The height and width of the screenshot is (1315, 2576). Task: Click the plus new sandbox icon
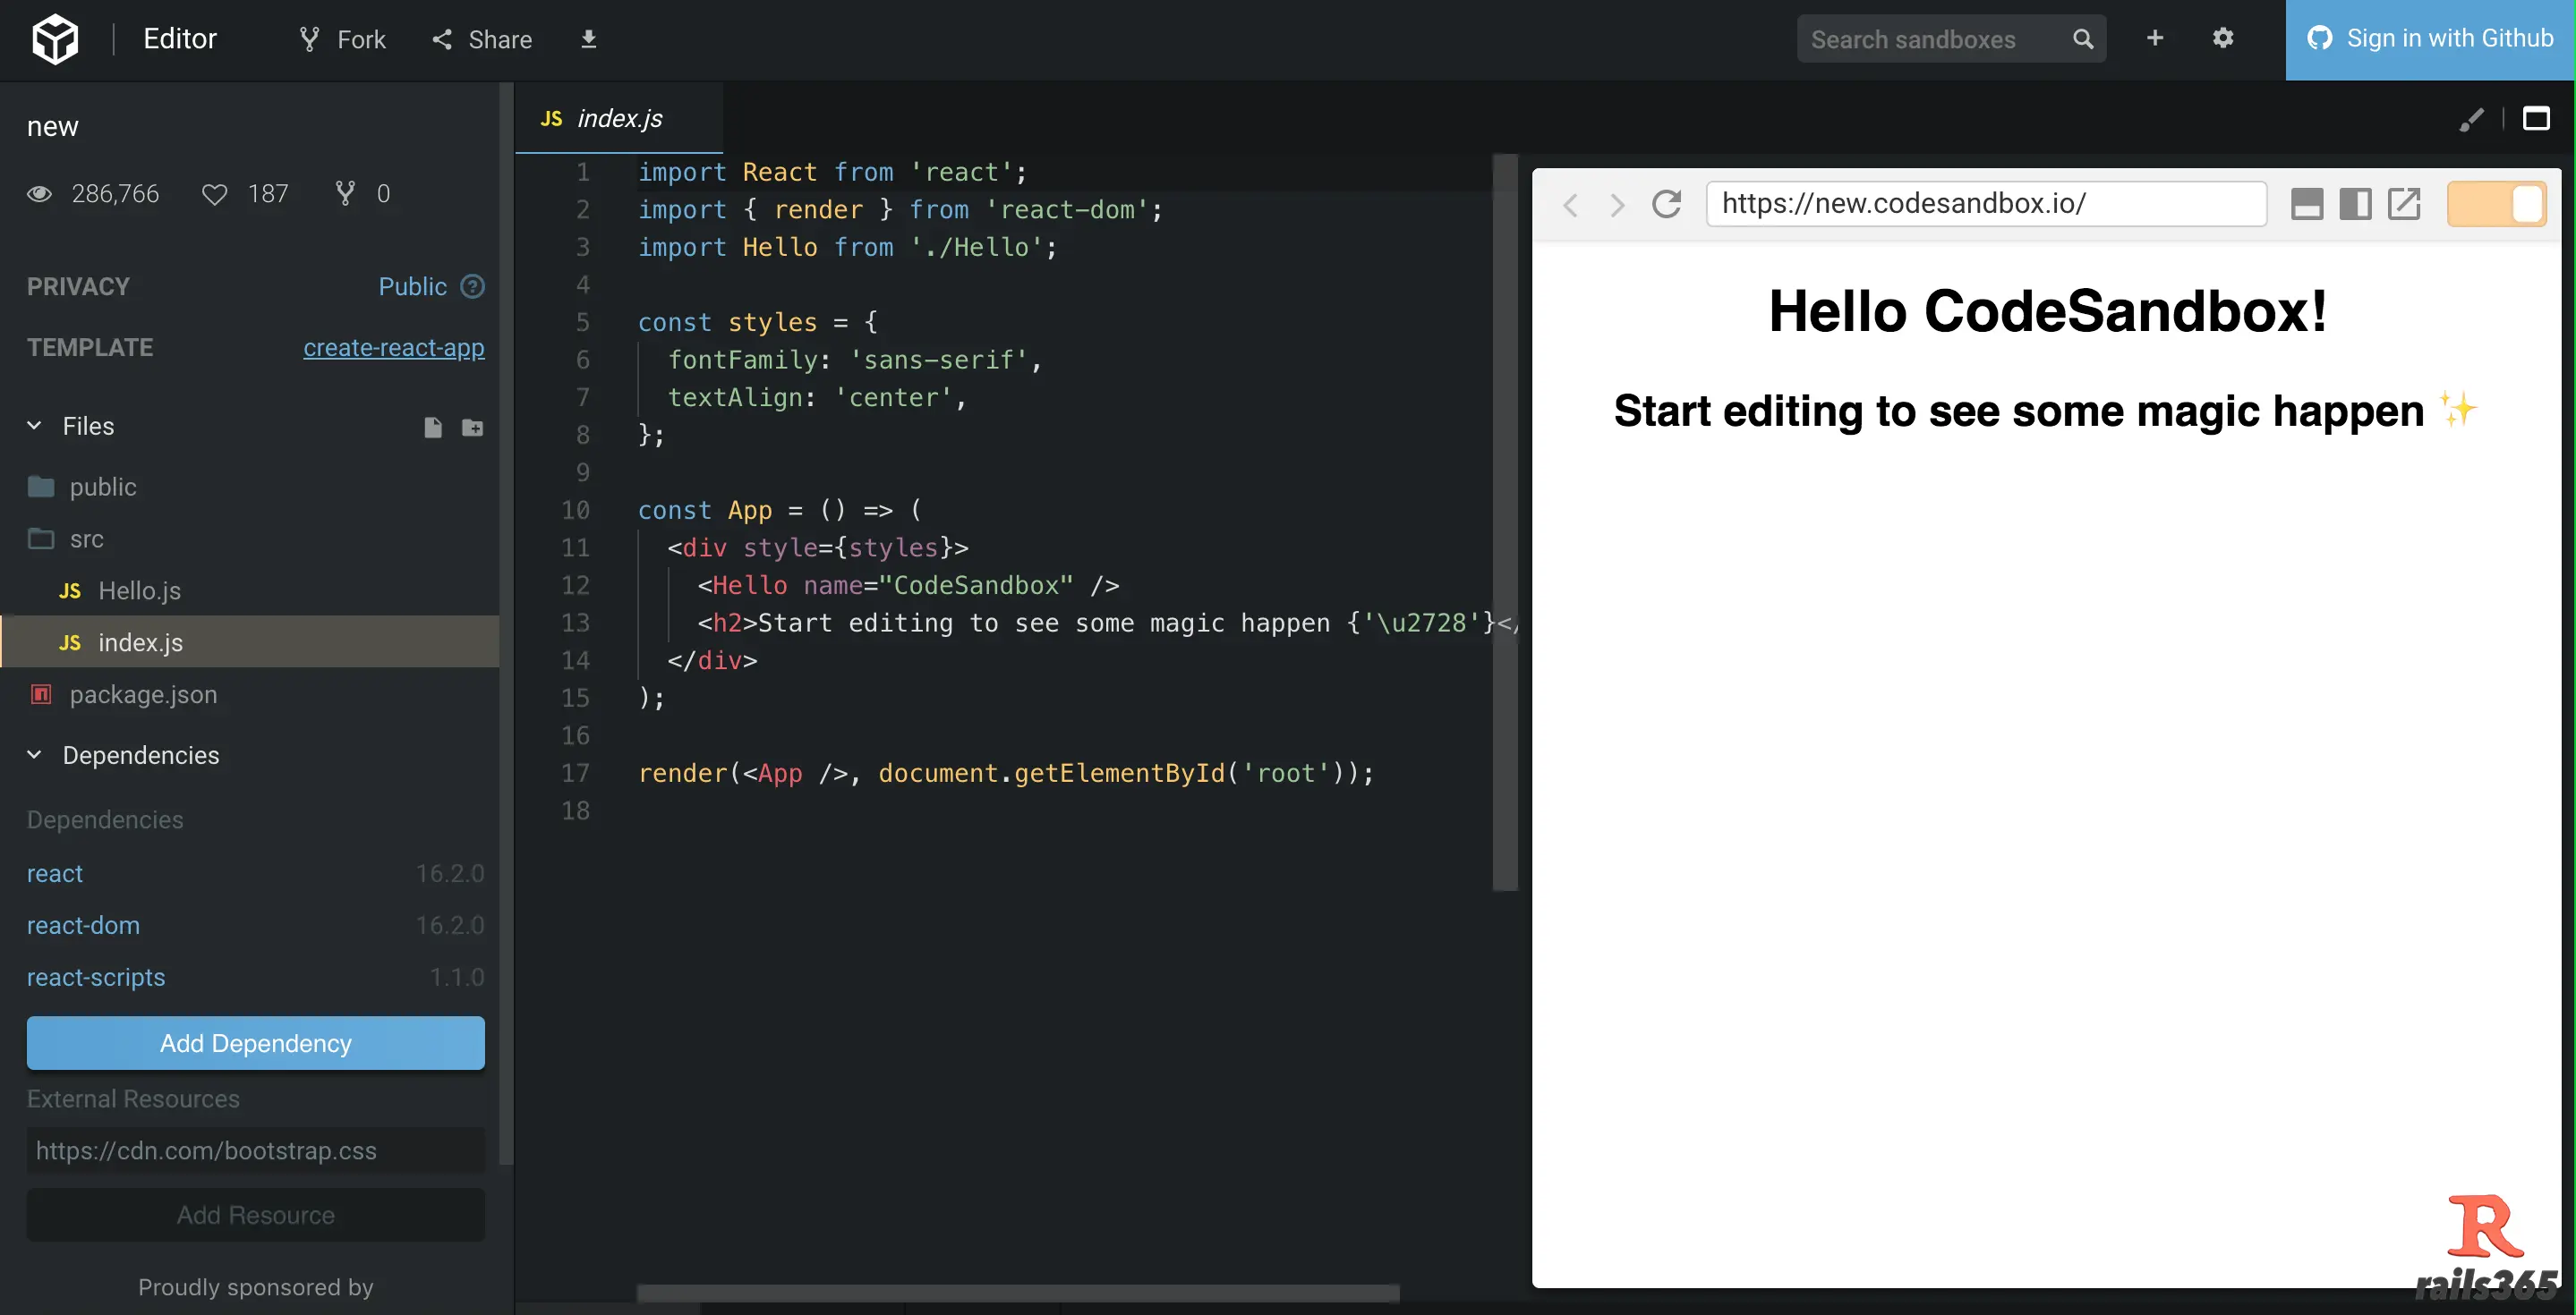pos(2154,39)
